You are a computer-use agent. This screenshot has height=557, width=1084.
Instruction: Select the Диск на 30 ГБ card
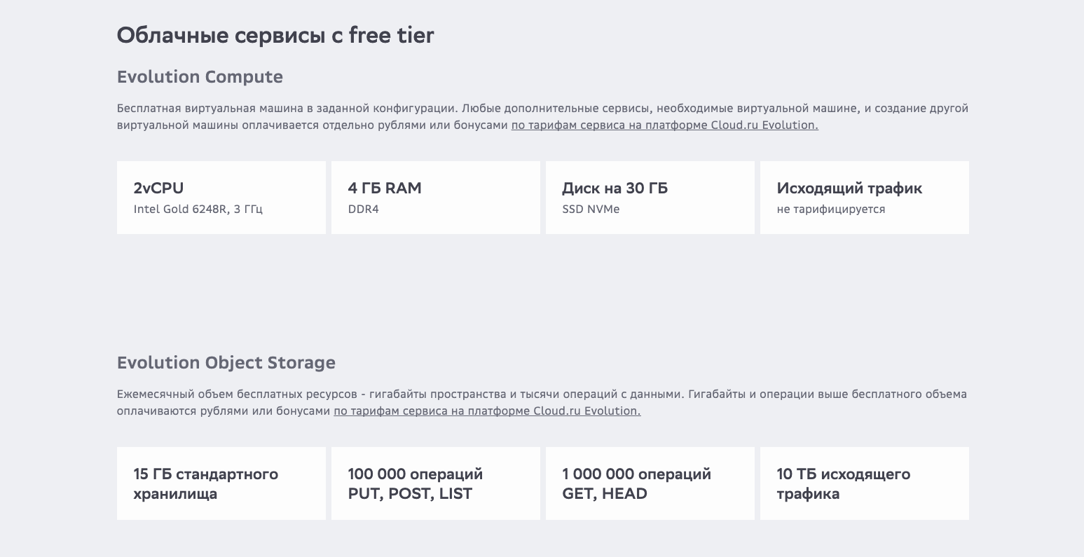pyautogui.click(x=650, y=197)
